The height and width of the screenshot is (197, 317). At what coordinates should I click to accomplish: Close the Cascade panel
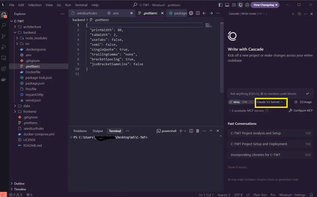point(312,14)
